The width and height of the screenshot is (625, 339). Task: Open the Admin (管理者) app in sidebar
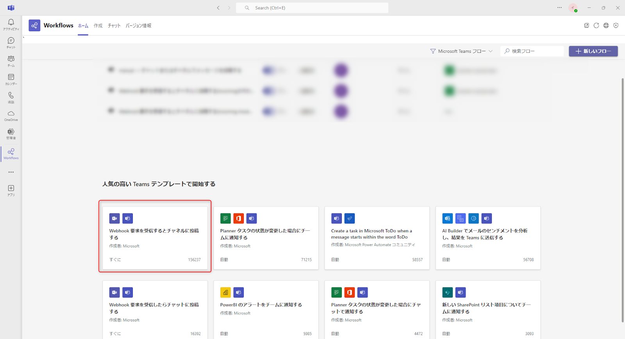click(11, 134)
